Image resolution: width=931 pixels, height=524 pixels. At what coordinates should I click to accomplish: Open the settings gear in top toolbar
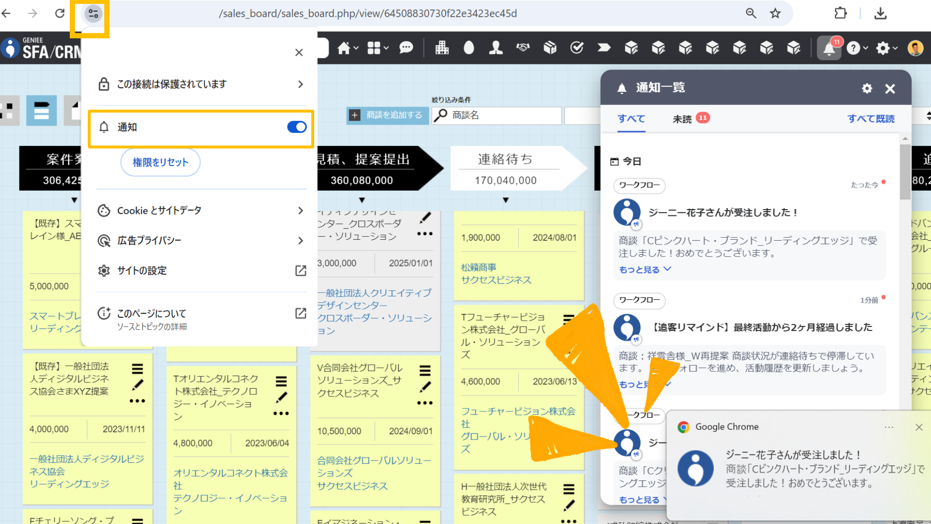point(883,48)
